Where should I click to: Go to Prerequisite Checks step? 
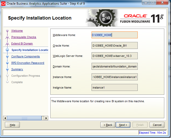tap(24, 37)
